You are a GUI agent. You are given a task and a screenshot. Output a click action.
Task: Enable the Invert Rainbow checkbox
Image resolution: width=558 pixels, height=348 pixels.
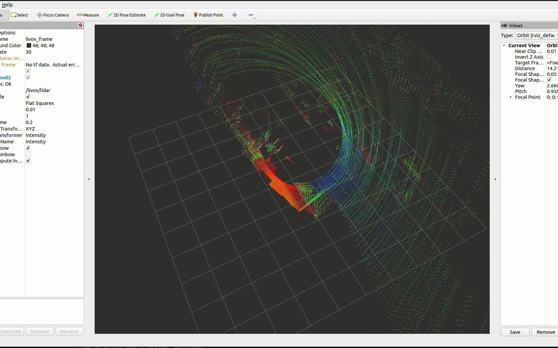point(28,154)
